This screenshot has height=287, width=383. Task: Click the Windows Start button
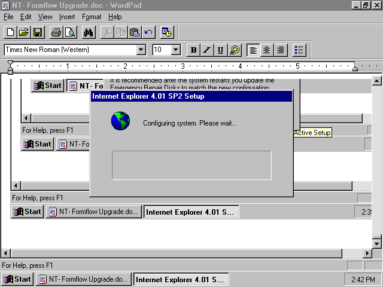click(17, 279)
